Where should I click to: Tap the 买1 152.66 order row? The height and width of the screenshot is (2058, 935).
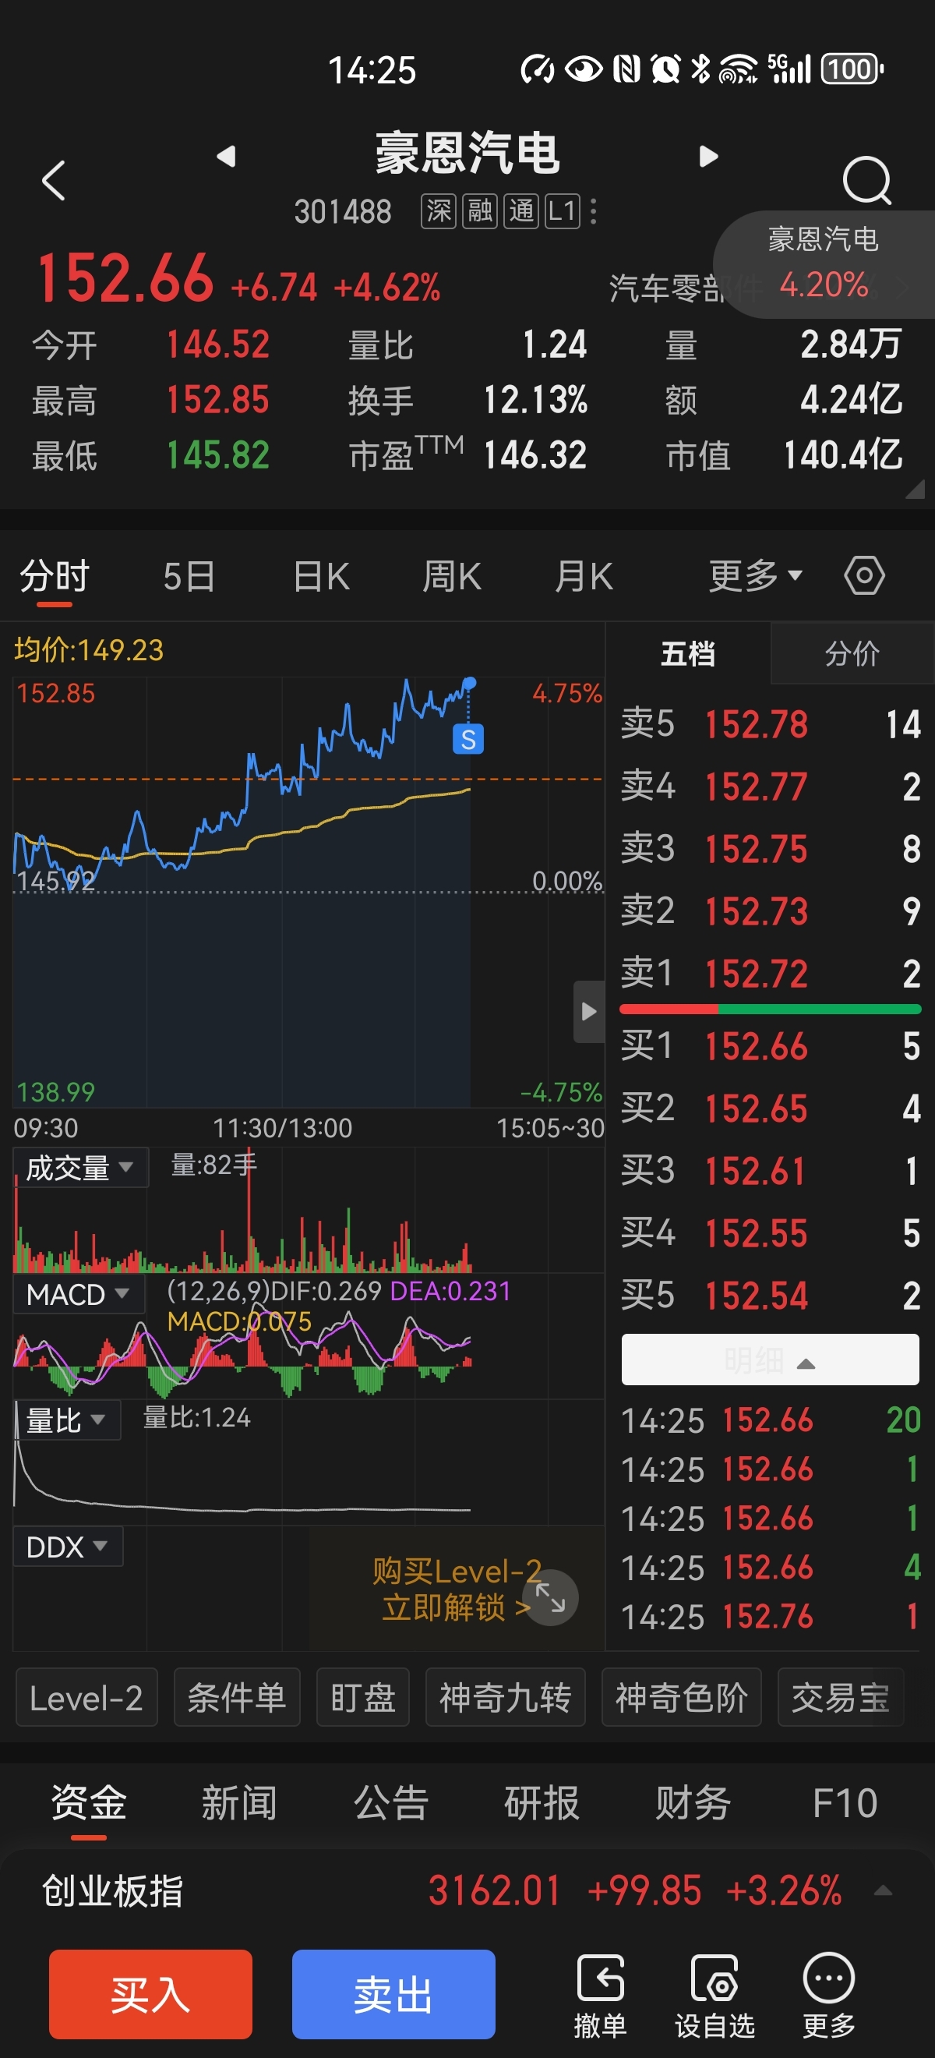[771, 1047]
